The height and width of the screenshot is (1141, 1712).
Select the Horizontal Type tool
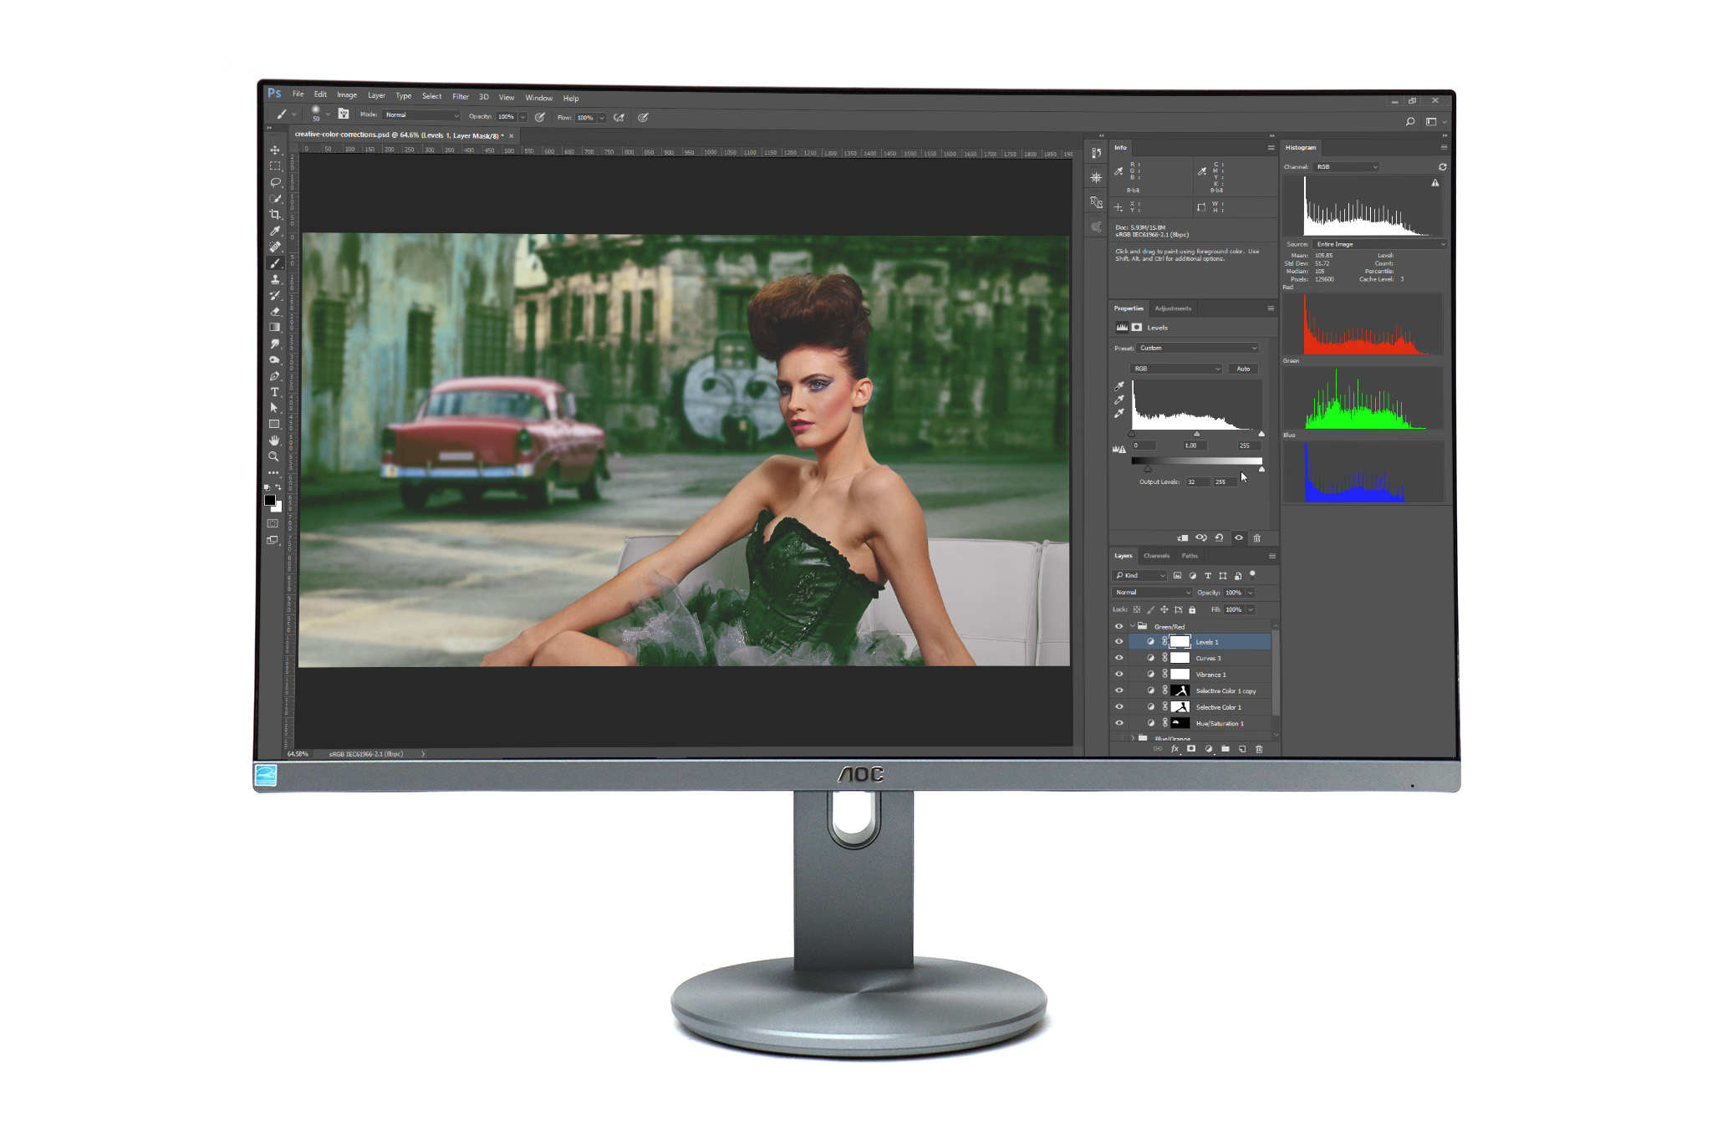pos(274,392)
